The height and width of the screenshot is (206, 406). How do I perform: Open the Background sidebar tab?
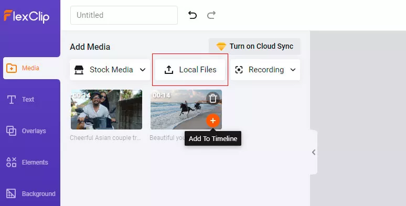click(31, 194)
